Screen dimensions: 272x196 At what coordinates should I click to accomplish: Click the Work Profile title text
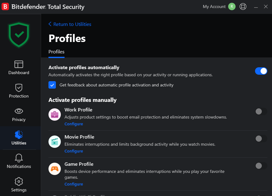pos(78,110)
